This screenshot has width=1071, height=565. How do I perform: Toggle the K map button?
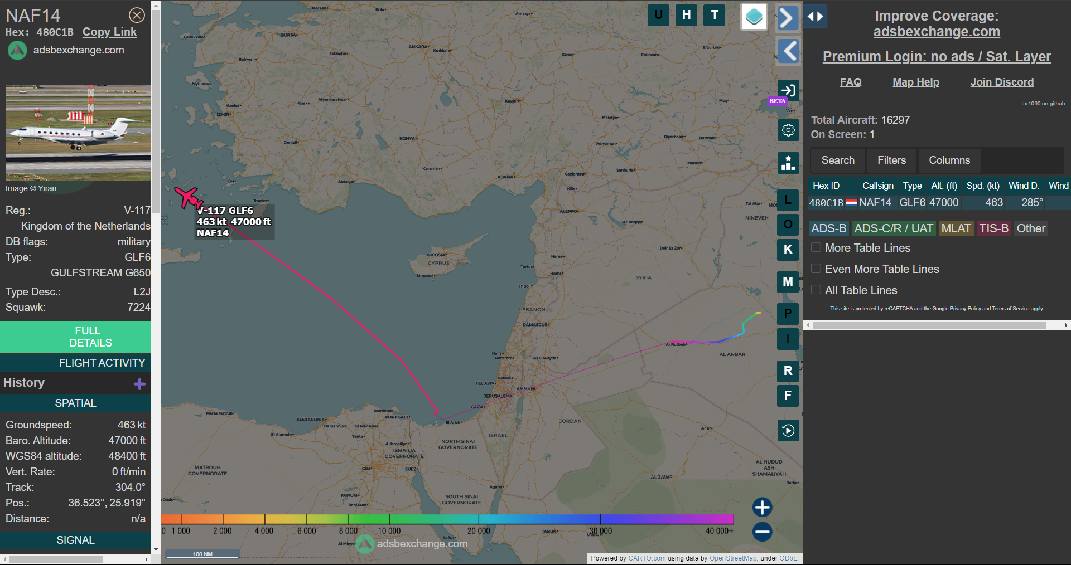tap(788, 250)
